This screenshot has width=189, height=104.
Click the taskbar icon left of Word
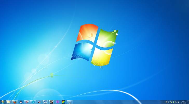pos(39,102)
